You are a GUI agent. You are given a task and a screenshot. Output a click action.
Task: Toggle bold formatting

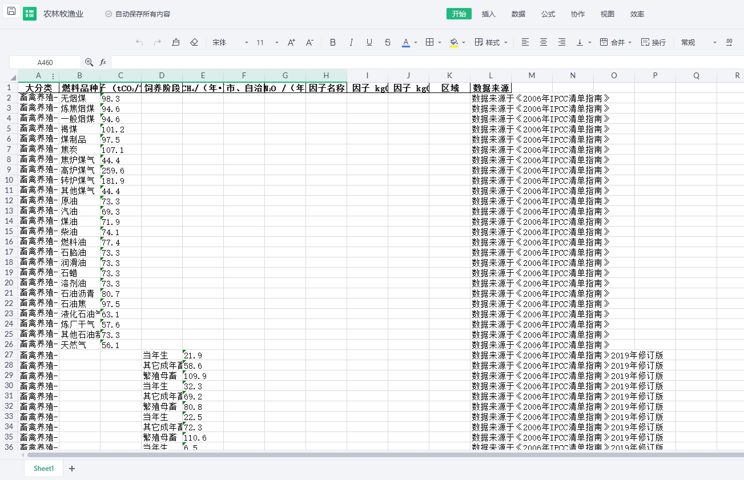pos(333,42)
